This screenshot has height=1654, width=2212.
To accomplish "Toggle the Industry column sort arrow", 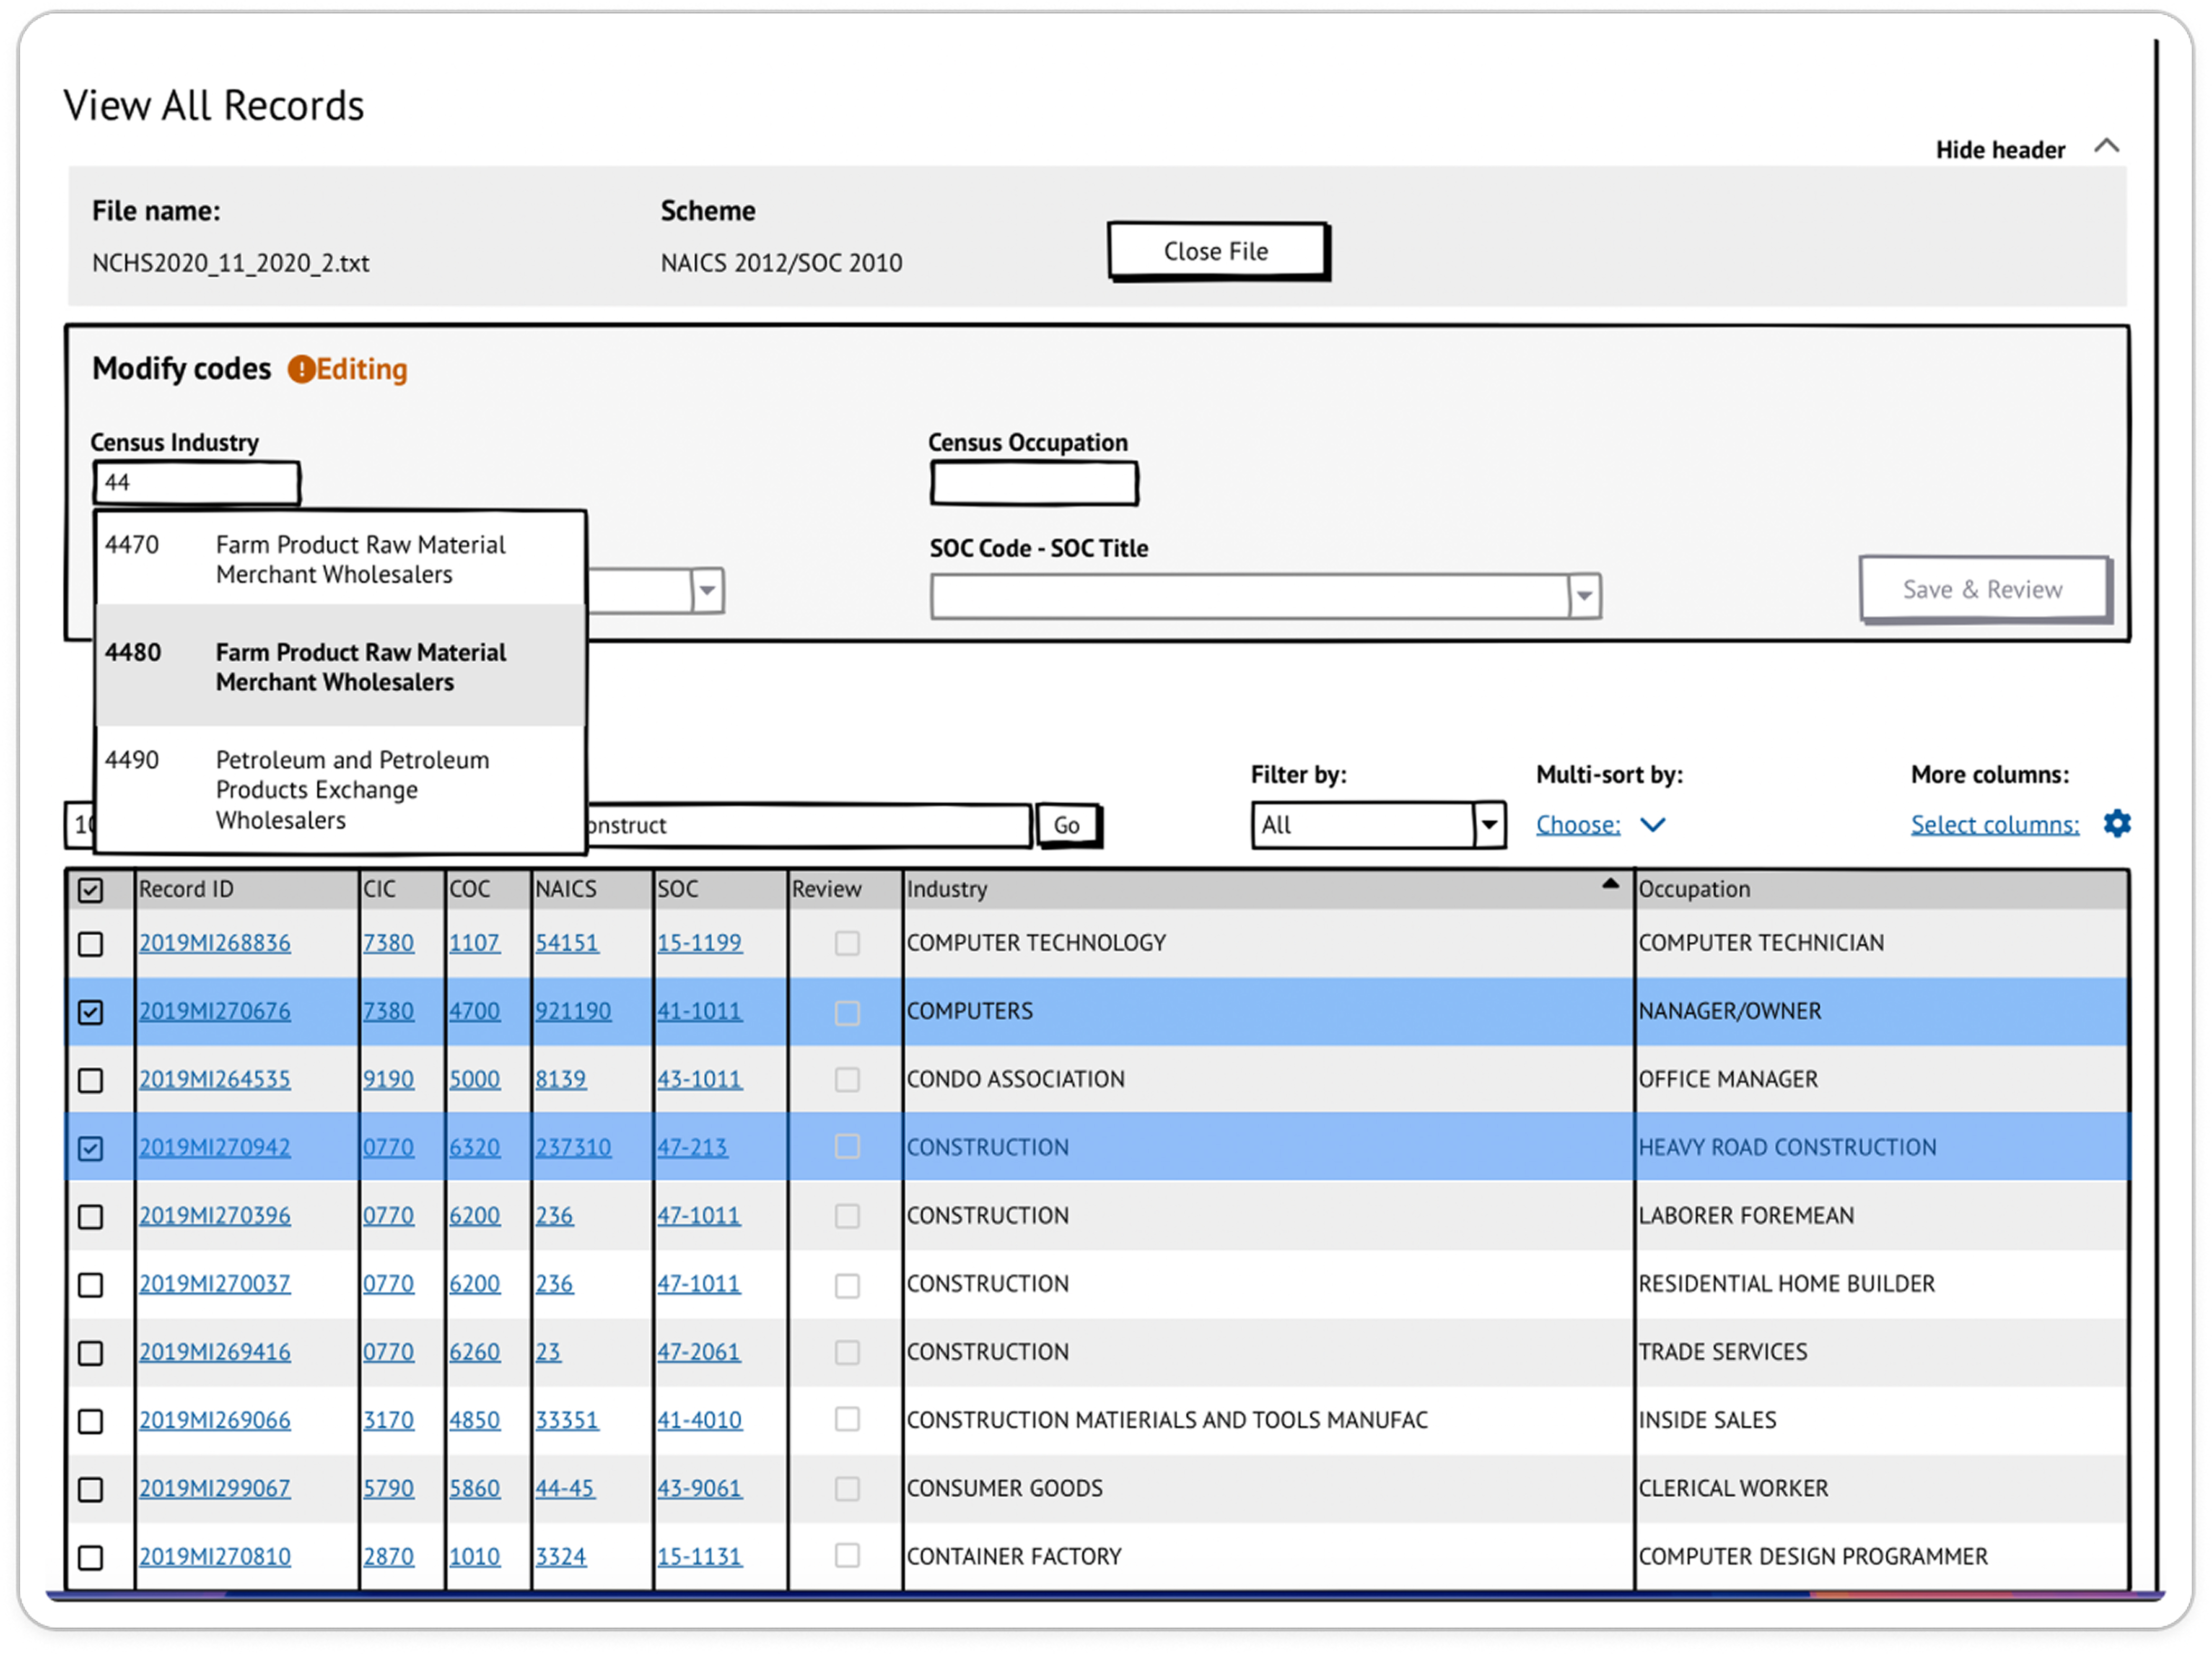I will [1609, 884].
